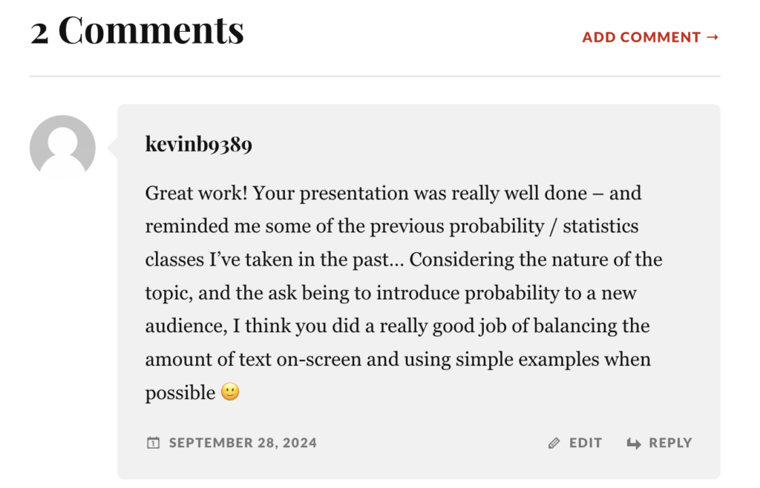This screenshot has width=760, height=488.
Task: Click the reply arrow icon
Action: pos(634,444)
